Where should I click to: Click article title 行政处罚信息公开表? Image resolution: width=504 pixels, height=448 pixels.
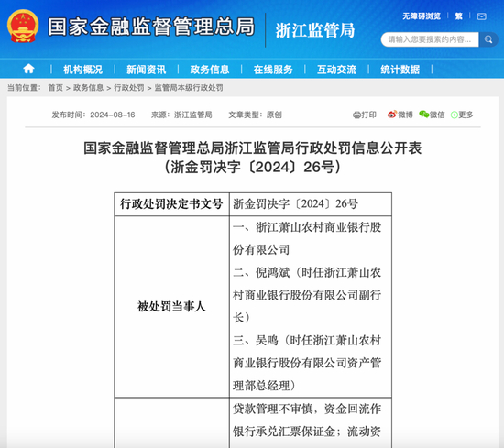tap(252, 148)
